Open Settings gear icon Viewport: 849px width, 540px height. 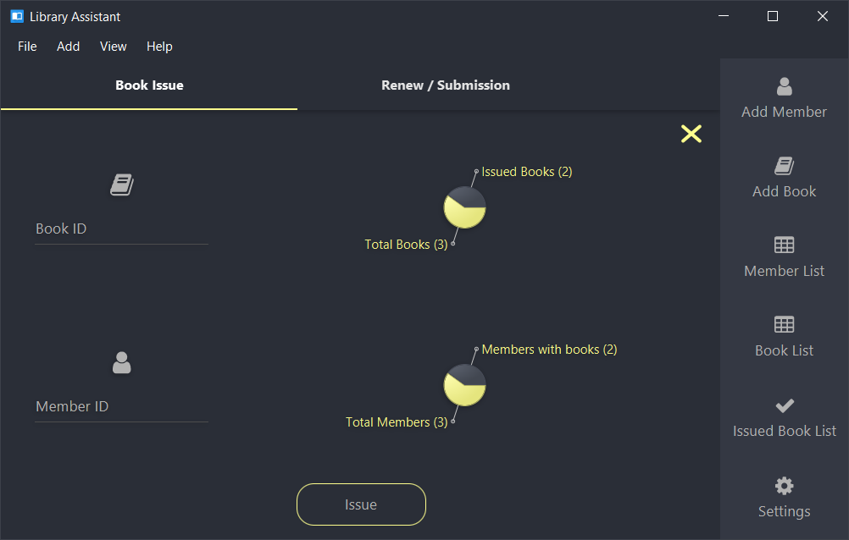click(784, 486)
